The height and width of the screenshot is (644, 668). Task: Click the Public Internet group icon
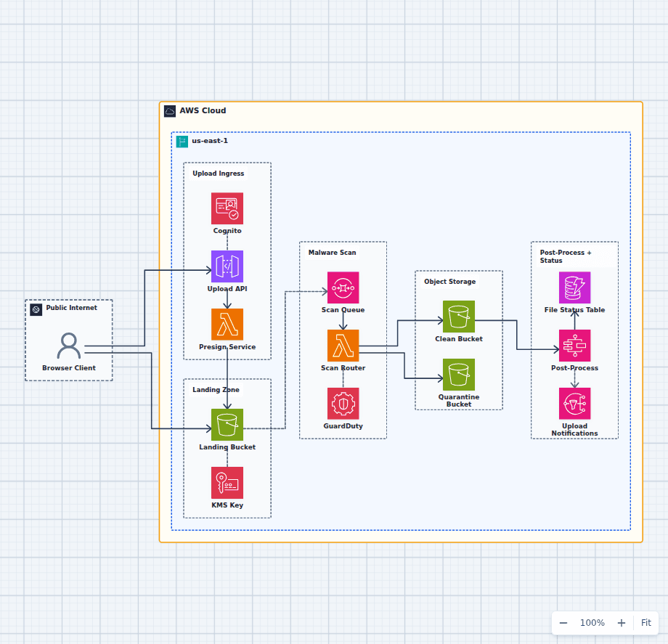tap(36, 309)
